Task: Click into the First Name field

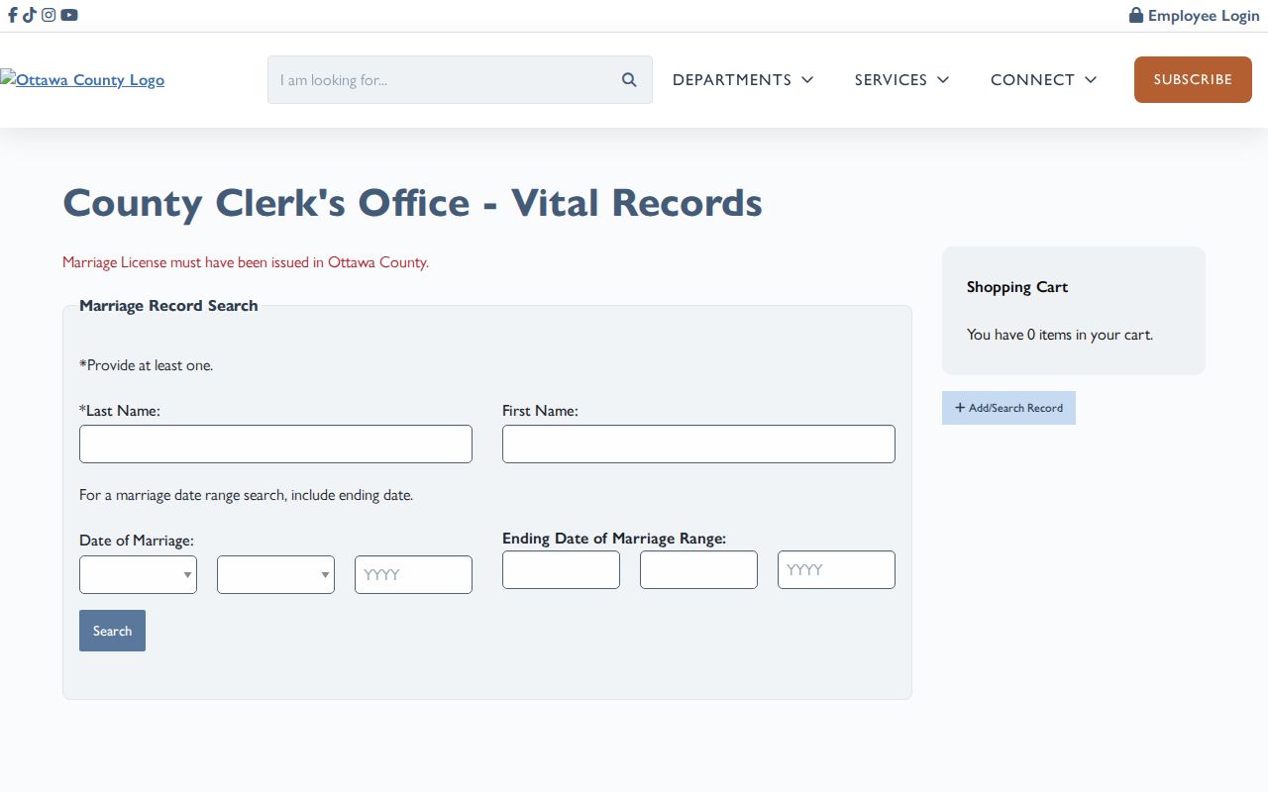Action: pyautogui.click(x=698, y=445)
